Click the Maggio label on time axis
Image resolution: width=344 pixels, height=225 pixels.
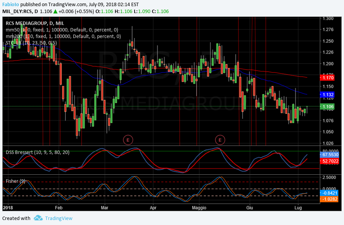pos(199,208)
